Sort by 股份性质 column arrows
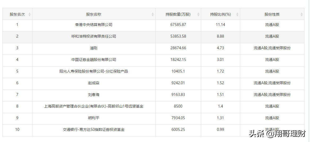310x142 pixels. [301, 14]
